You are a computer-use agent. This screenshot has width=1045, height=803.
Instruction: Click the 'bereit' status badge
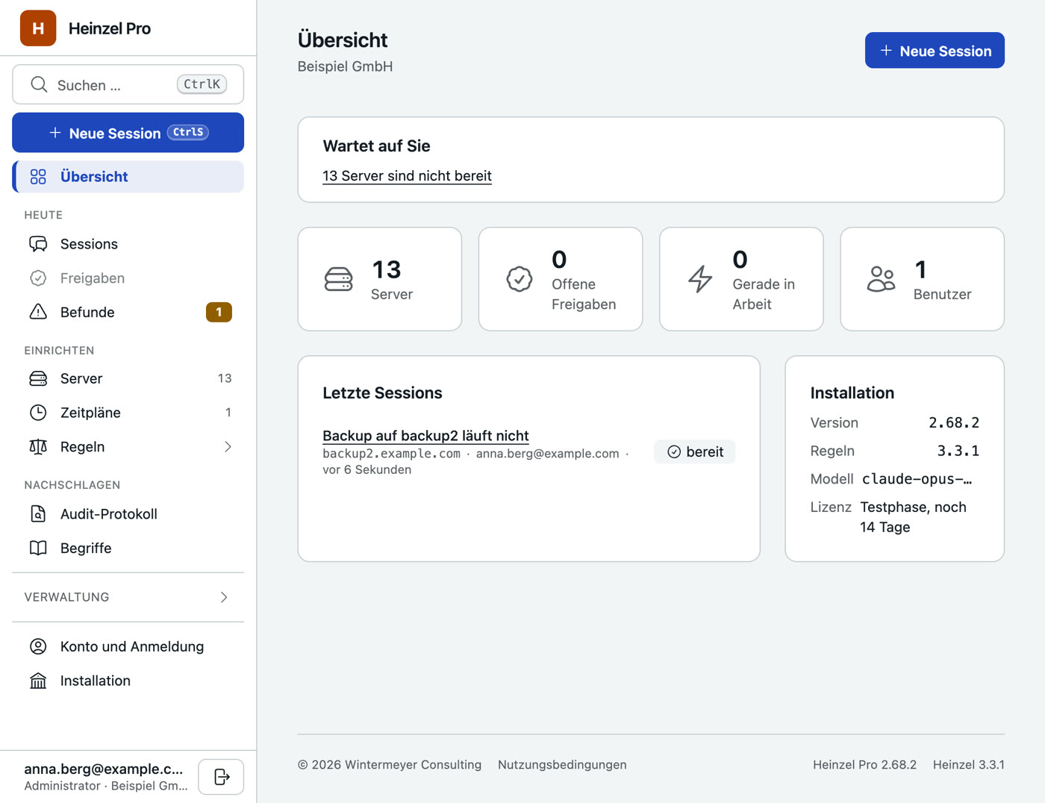(x=695, y=452)
